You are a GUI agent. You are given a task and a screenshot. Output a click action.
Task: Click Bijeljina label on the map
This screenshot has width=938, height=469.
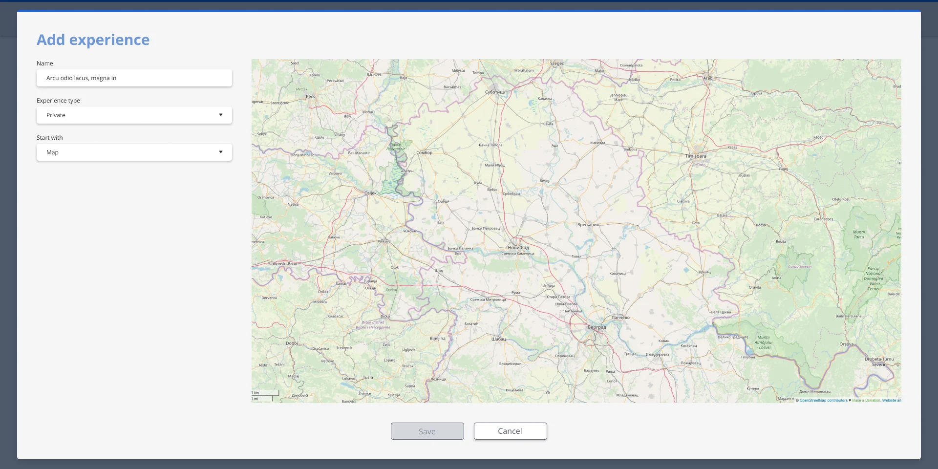click(x=438, y=339)
